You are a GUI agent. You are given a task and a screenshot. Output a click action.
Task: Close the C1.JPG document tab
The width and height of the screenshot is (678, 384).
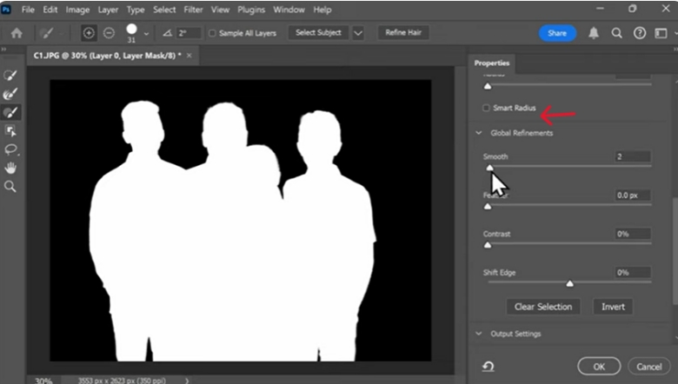189,56
